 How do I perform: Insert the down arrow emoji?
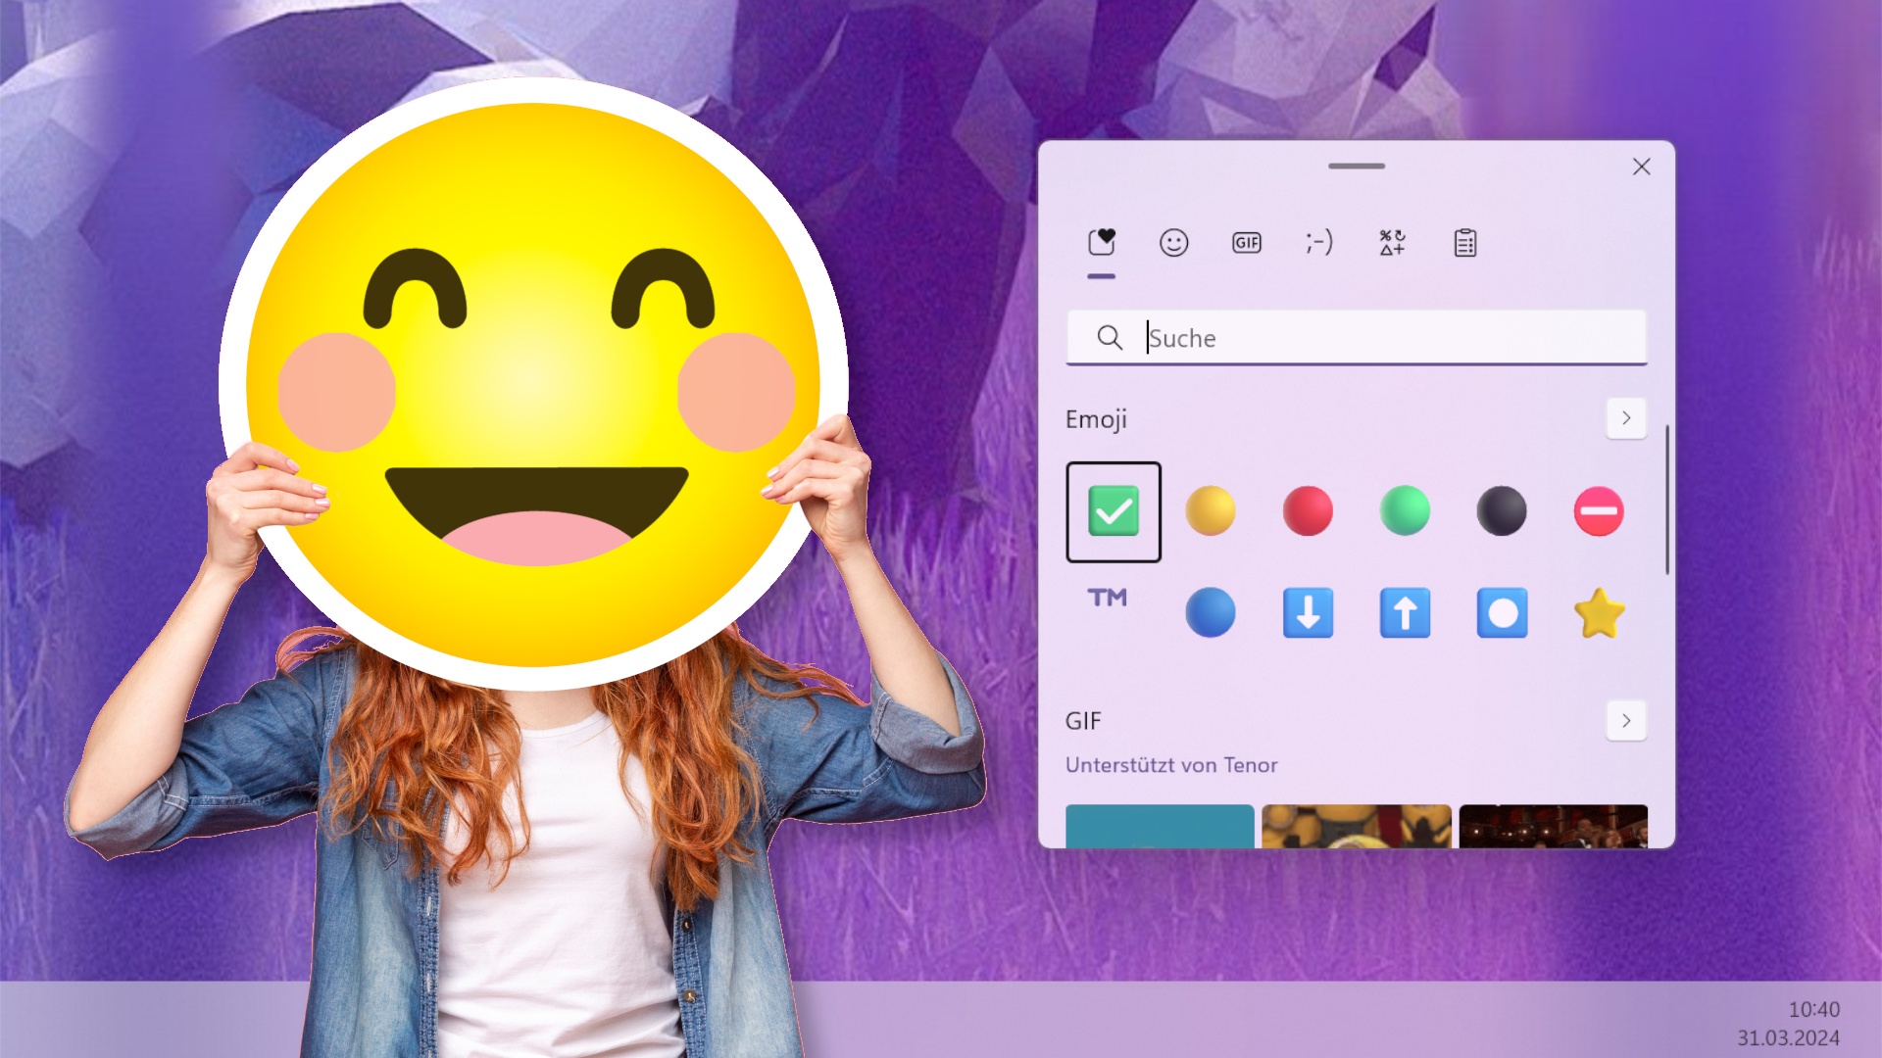pyautogui.click(x=1308, y=613)
